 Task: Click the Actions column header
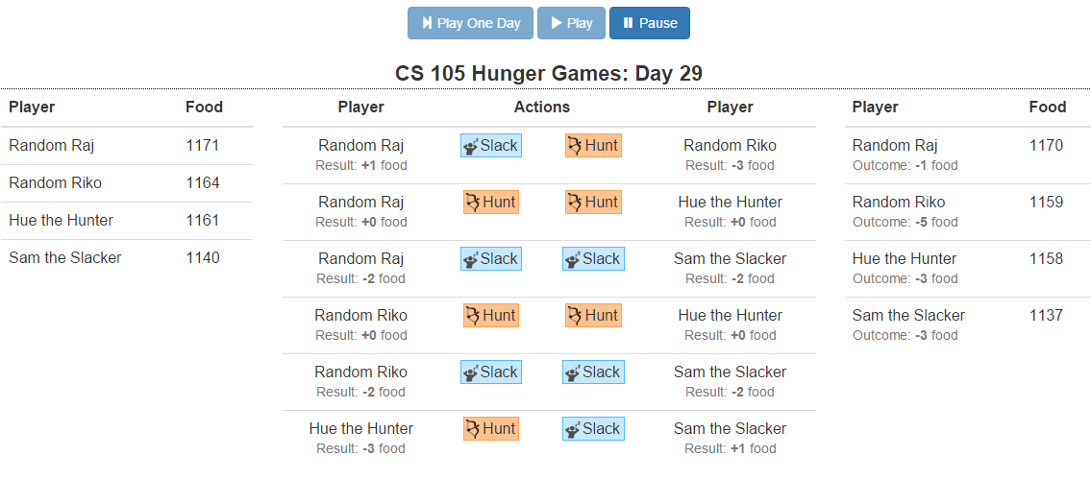(x=542, y=108)
